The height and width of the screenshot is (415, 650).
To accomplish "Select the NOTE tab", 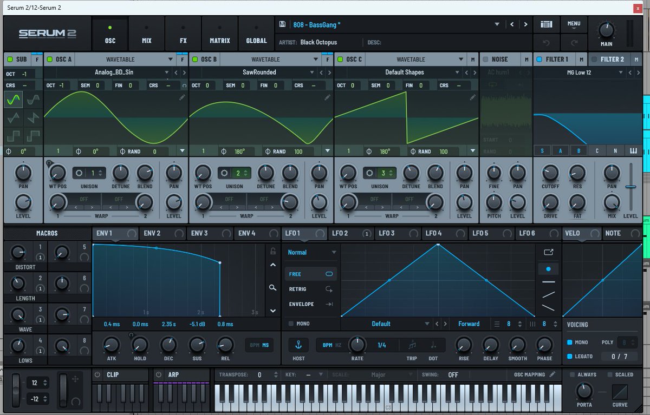I will [x=622, y=233].
